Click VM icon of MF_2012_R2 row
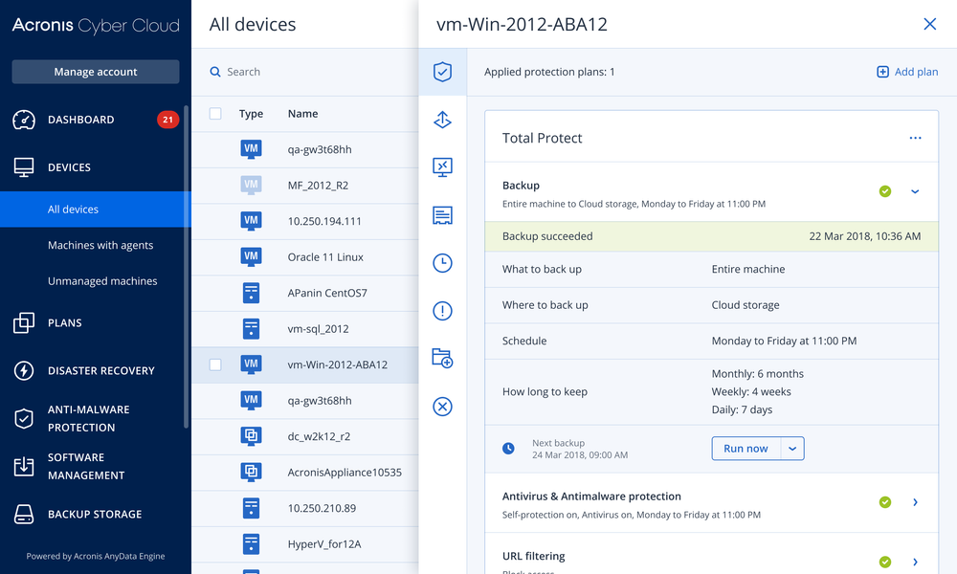This screenshot has width=957, height=574. tap(251, 185)
